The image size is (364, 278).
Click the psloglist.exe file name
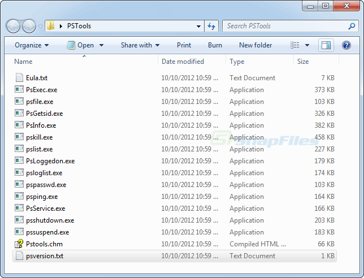pos(44,173)
